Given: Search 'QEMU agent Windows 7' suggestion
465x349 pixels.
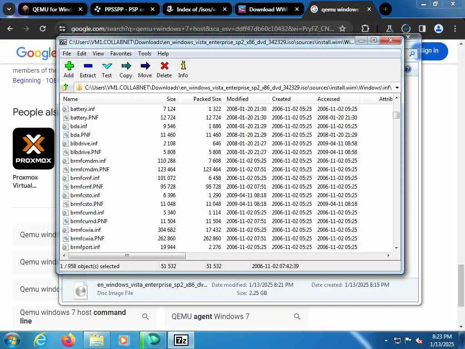Looking at the screenshot, I should [x=236, y=317].
